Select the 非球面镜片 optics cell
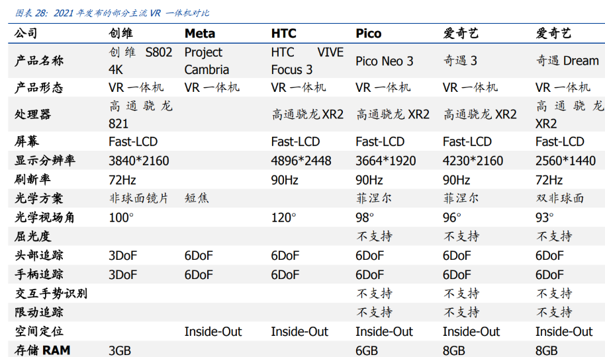 [139, 198]
